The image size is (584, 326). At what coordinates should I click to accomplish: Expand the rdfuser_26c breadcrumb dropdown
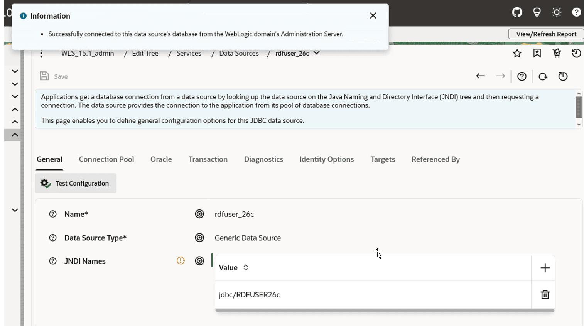pos(316,53)
